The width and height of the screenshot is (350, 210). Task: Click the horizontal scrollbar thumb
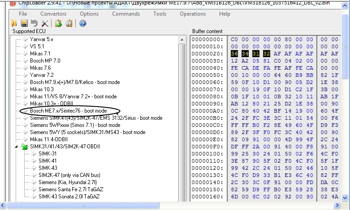[83, 205]
